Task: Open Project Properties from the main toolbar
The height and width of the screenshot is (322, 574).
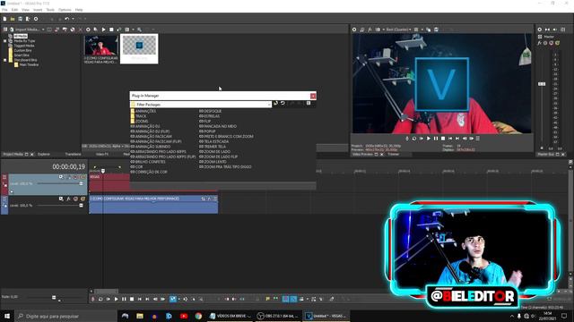Action: (x=36, y=19)
